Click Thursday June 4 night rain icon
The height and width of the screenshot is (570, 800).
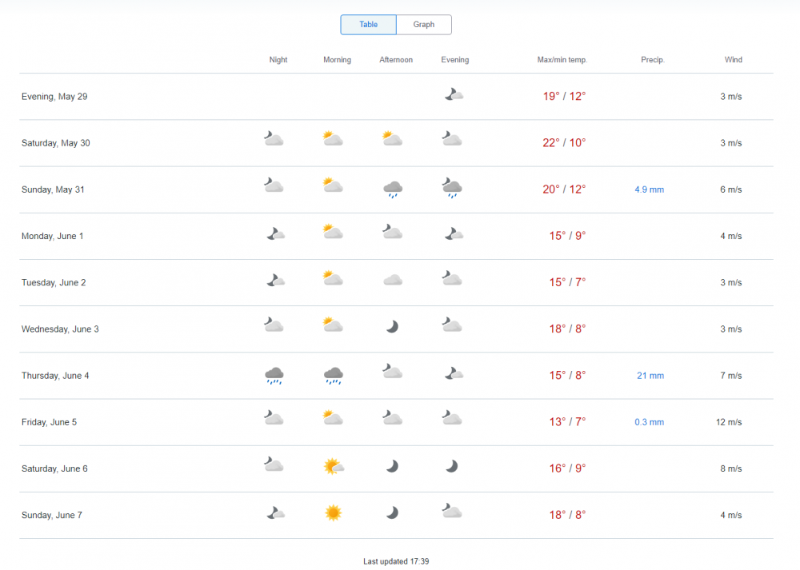pyautogui.click(x=274, y=375)
